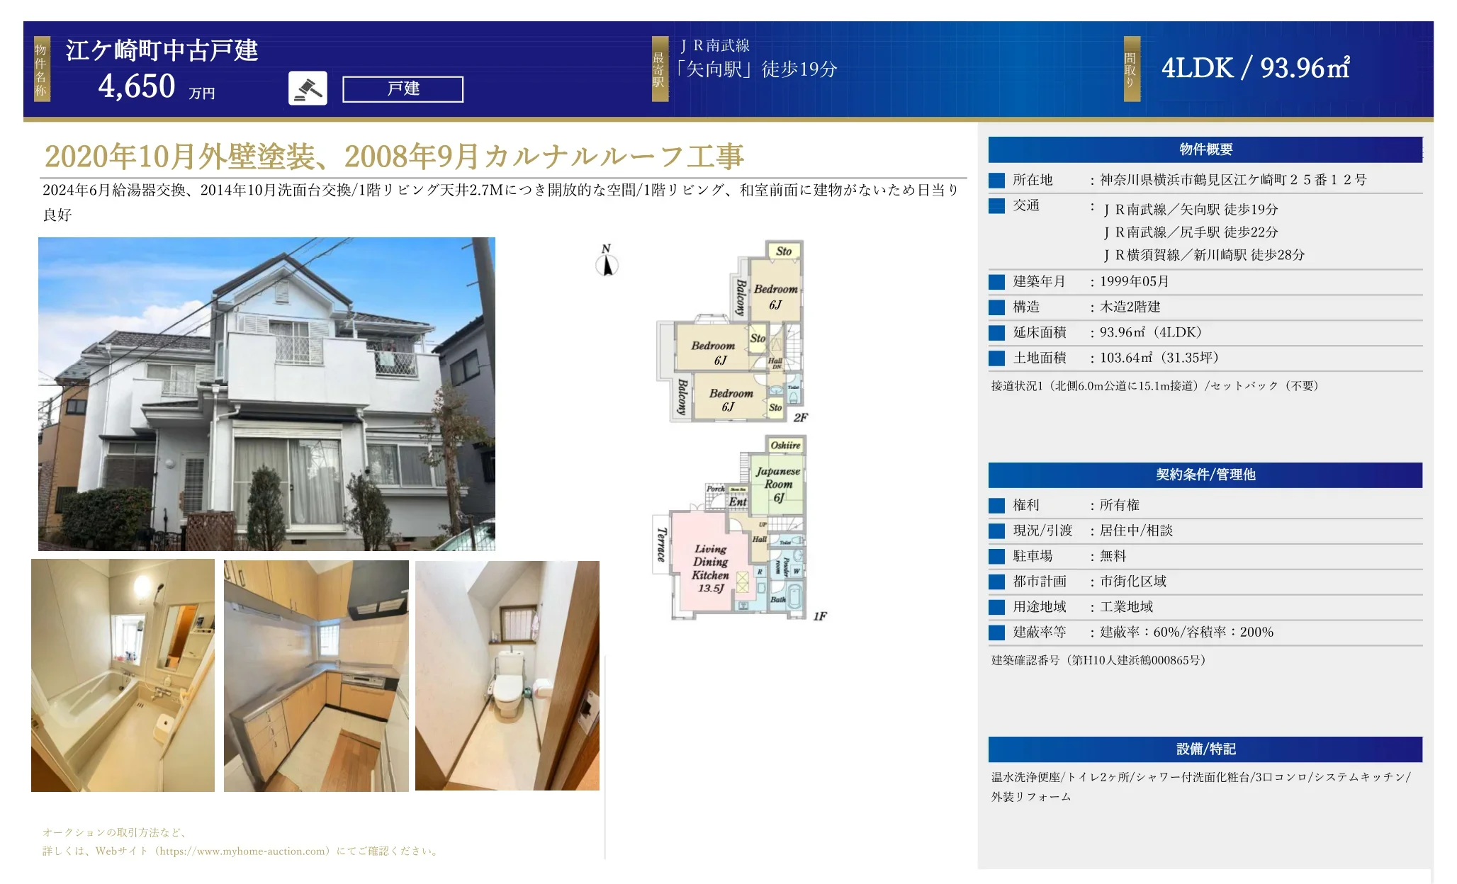Select the 契約条件/管理他 section header
Image resolution: width=1457 pixels, height=884 pixels.
click(x=1205, y=475)
